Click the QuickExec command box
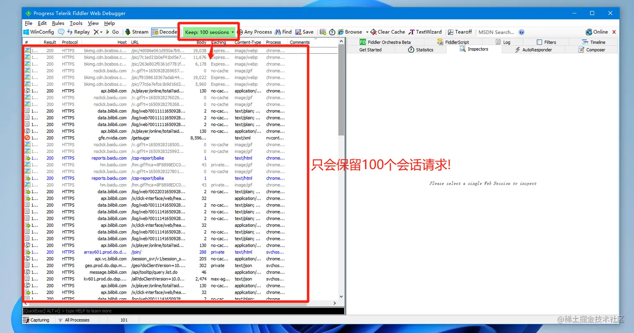The height and width of the screenshot is (333, 634). point(183,311)
